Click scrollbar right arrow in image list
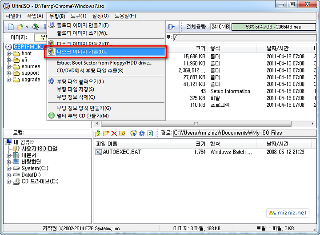The height and width of the screenshot is (235, 320). 312,124
